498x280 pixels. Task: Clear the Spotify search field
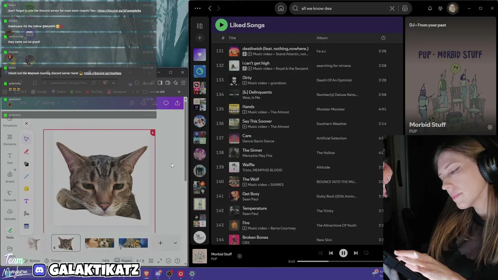392,8
